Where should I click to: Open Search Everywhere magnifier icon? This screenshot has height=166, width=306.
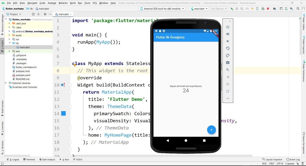[298, 9]
